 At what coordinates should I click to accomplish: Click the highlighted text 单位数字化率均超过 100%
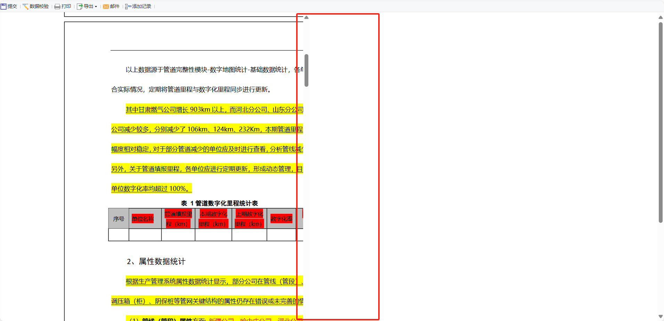point(151,189)
